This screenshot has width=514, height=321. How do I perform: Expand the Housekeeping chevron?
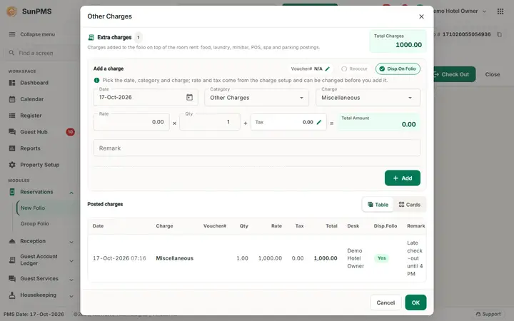[x=71, y=296]
